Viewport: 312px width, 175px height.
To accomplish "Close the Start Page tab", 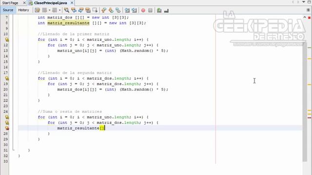I will click(x=24, y=3).
